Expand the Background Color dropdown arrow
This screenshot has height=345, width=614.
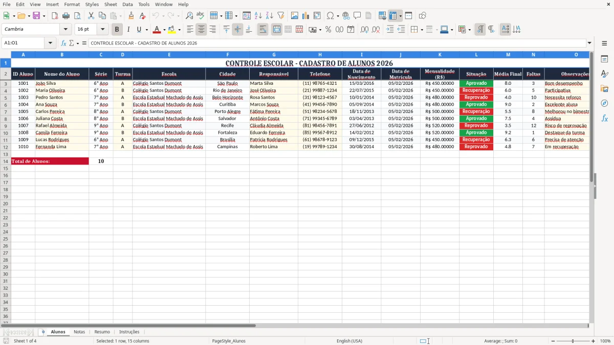[179, 30]
